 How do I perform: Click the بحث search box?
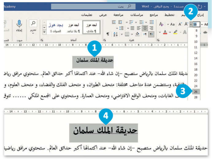point(93,6)
